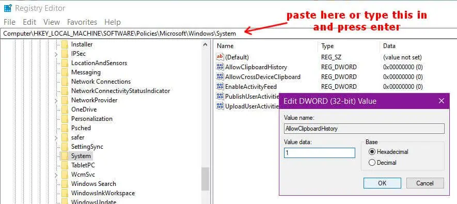The width and height of the screenshot is (457, 204).
Task: Open the Favorites menu
Action: 82,22
